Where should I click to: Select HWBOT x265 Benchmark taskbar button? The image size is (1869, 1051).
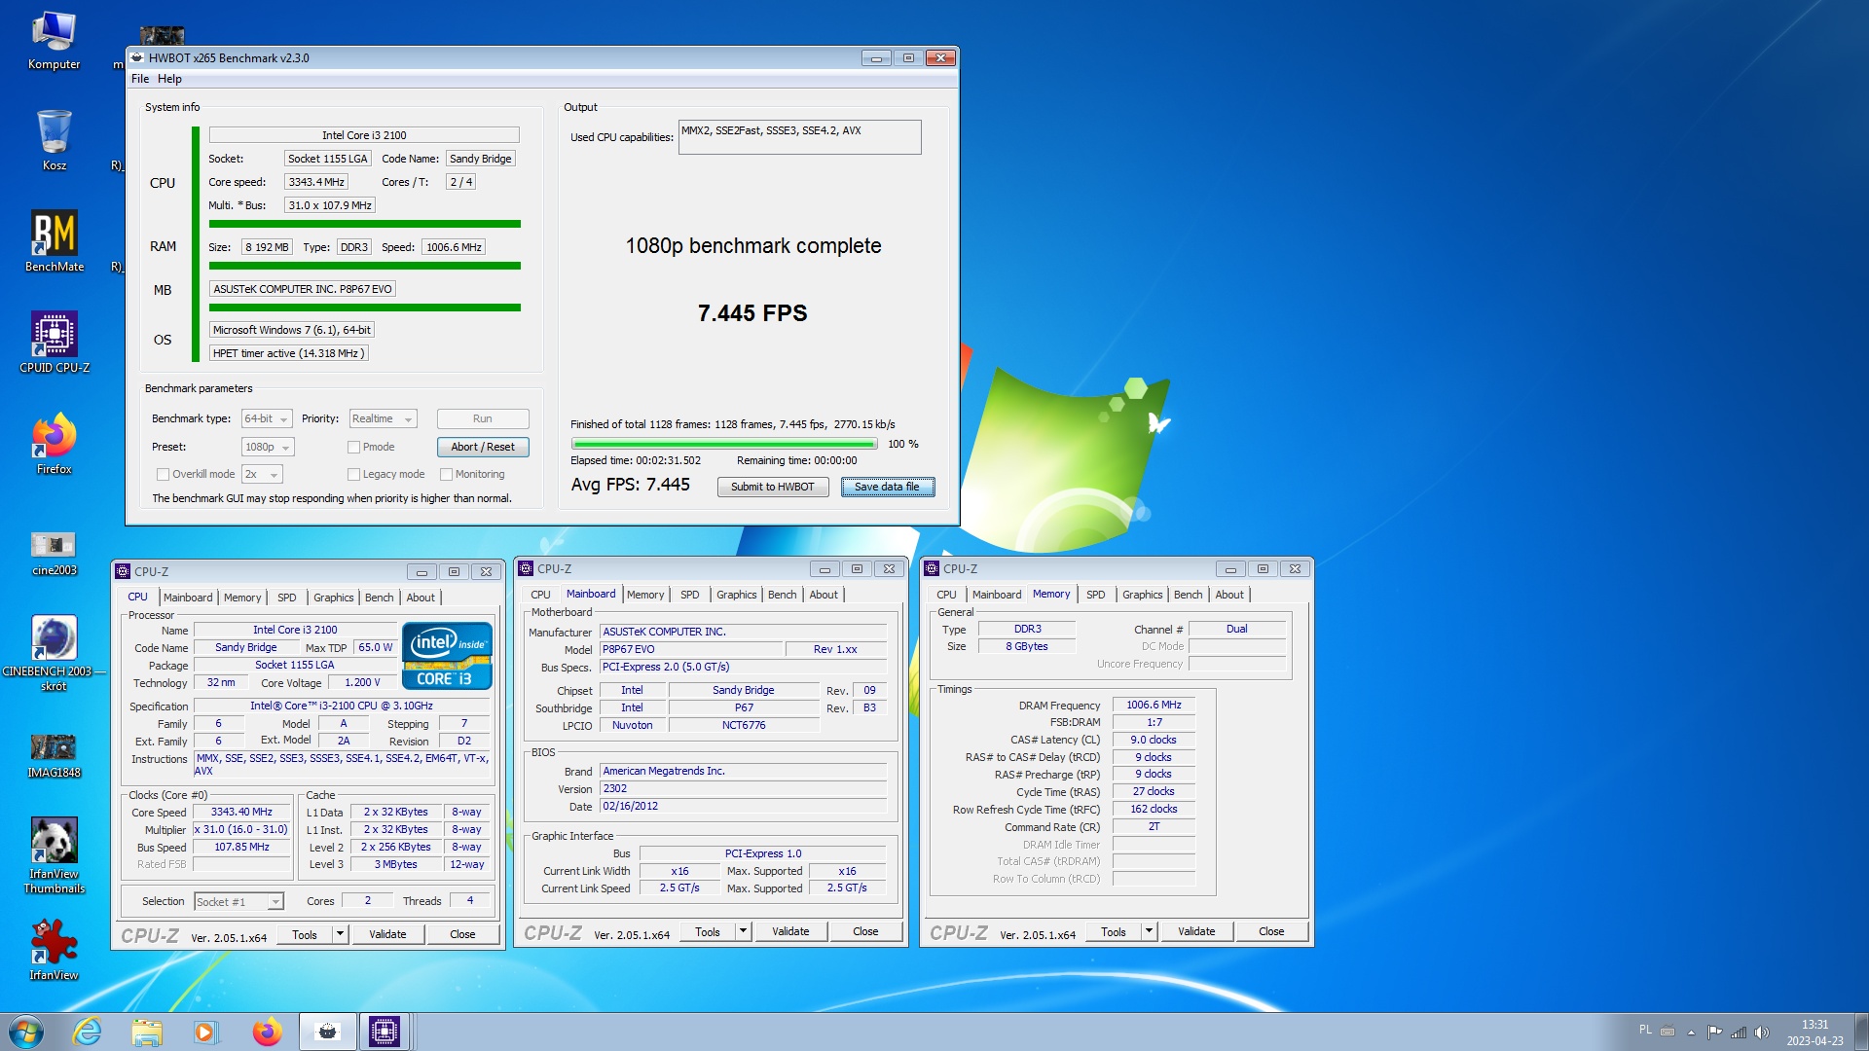pyautogui.click(x=327, y=1032)
